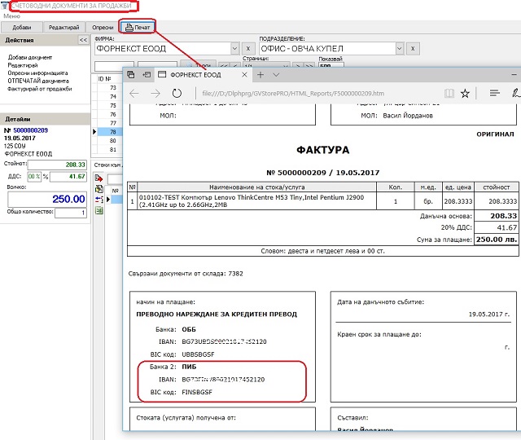Open the browser Hub lines icon
Screen dimensions: 521x440
coord(494,93)
